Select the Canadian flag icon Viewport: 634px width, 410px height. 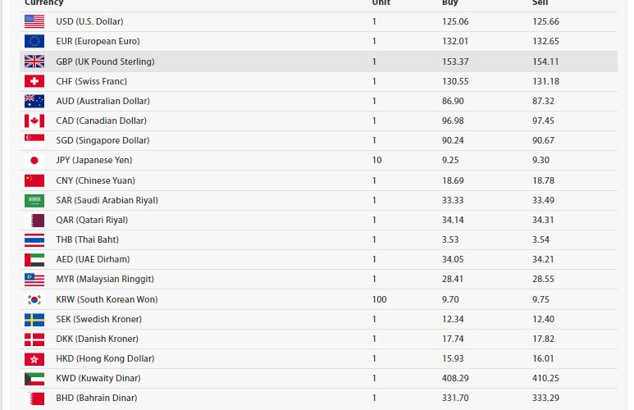[x=34, y=121]
